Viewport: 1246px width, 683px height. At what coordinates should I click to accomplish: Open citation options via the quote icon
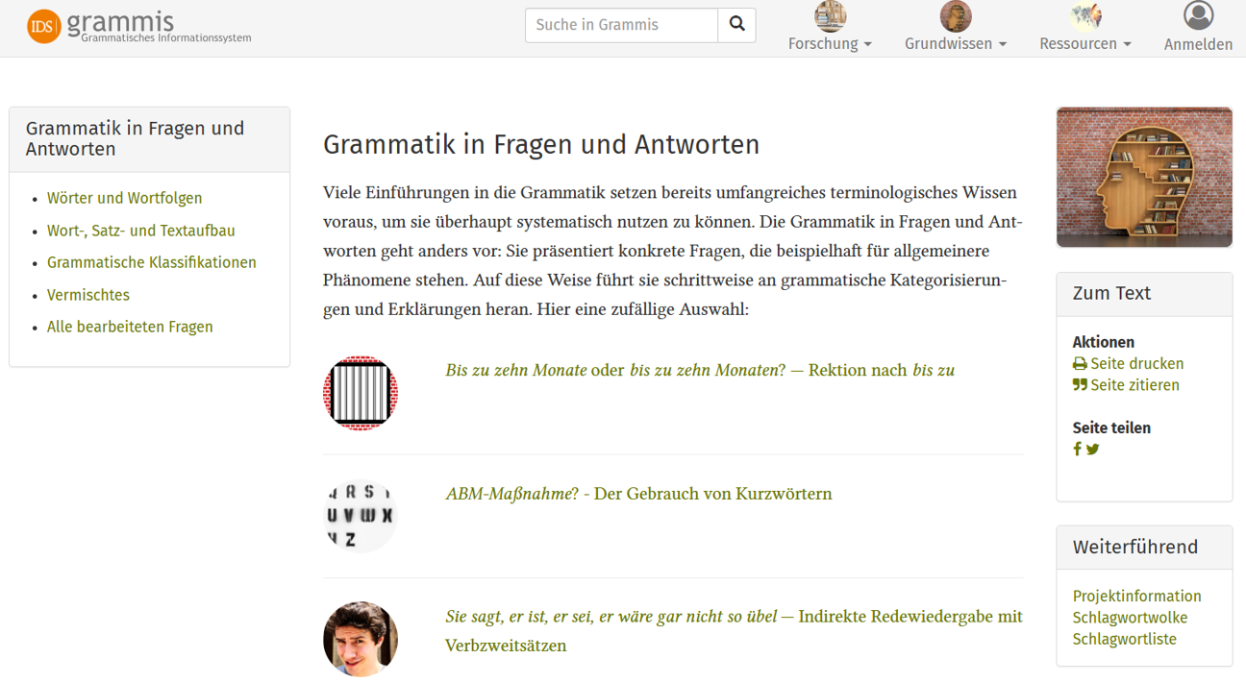(x=1079, y=384)
